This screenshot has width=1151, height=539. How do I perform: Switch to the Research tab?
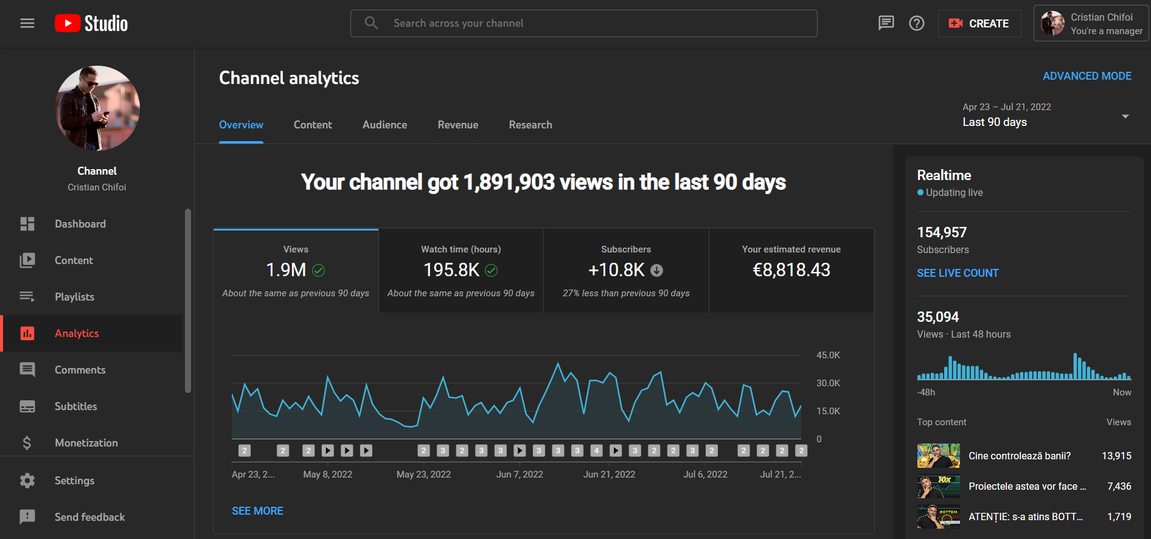530,125
